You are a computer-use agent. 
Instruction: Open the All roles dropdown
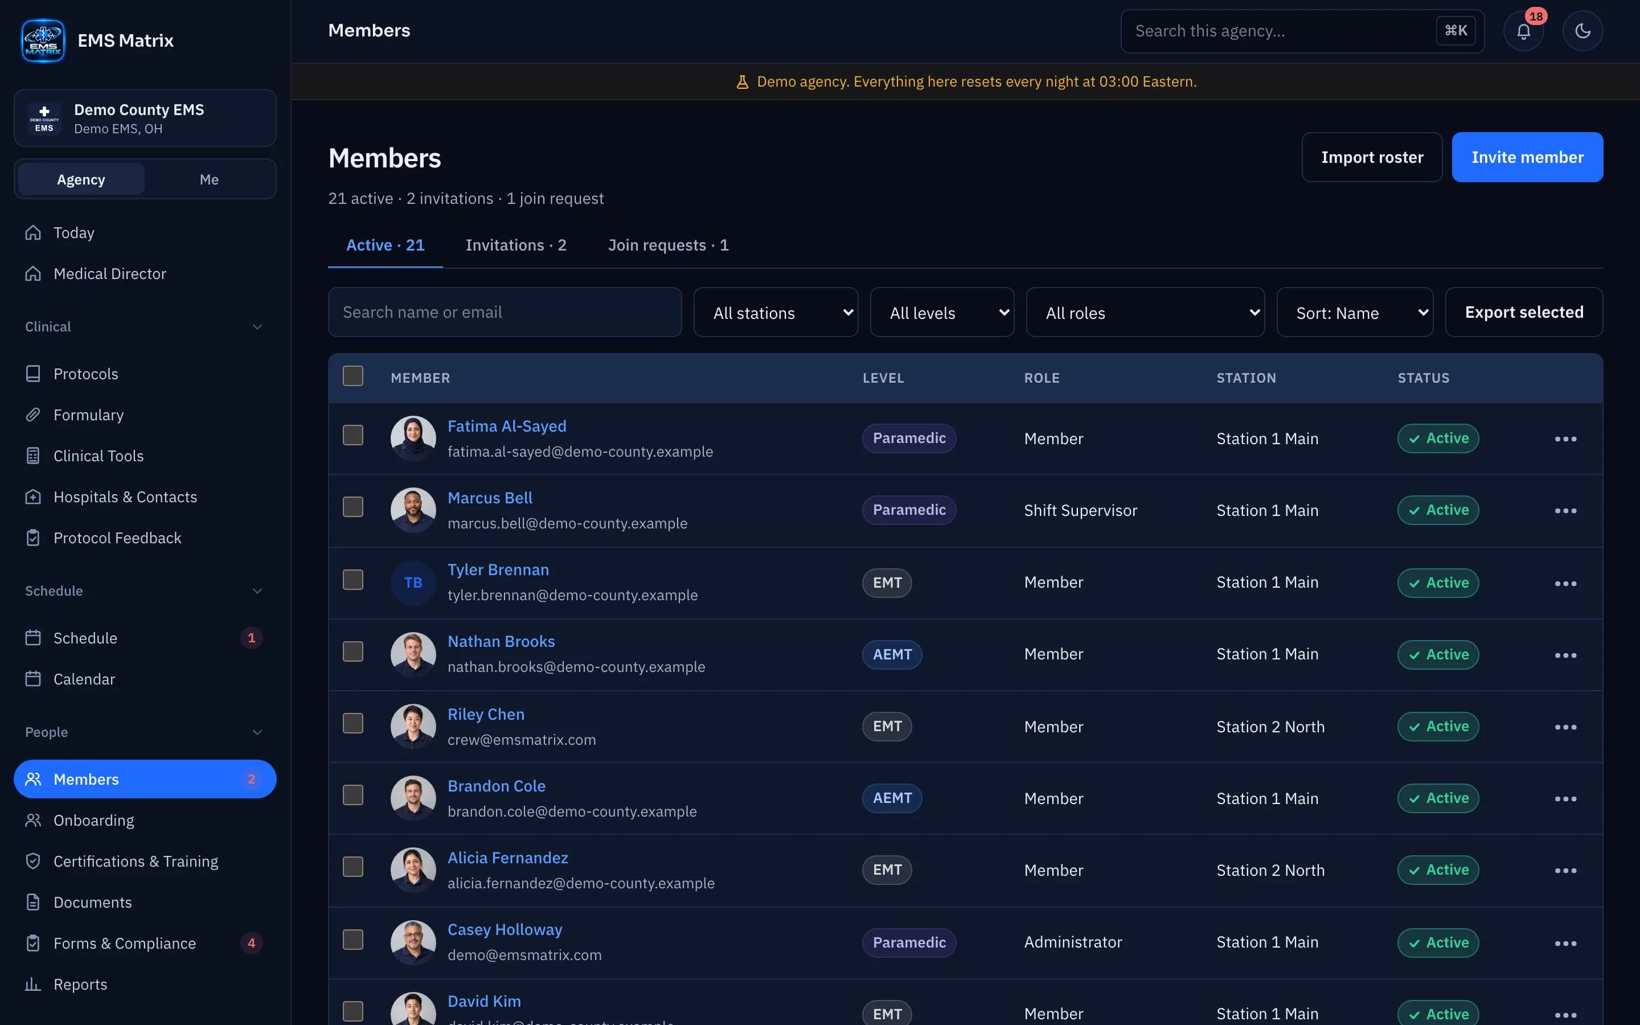(x=1145, y=313)
